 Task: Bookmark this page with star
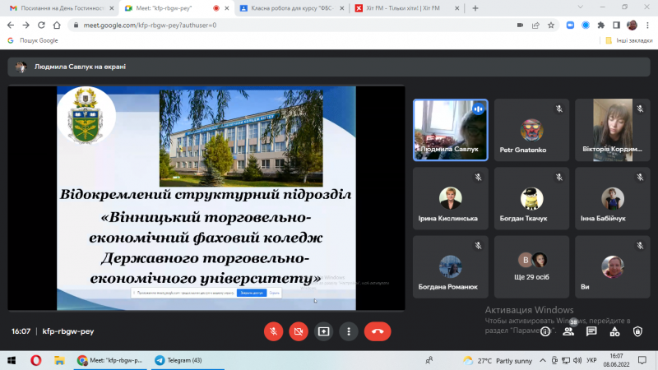pos(551,25)
